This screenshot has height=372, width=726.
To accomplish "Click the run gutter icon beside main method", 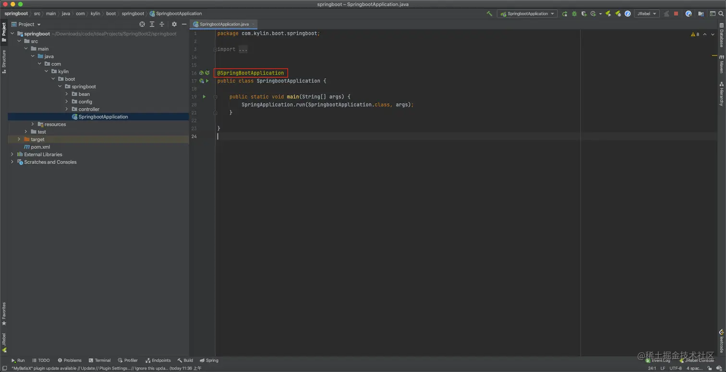I will coord(204,97).
